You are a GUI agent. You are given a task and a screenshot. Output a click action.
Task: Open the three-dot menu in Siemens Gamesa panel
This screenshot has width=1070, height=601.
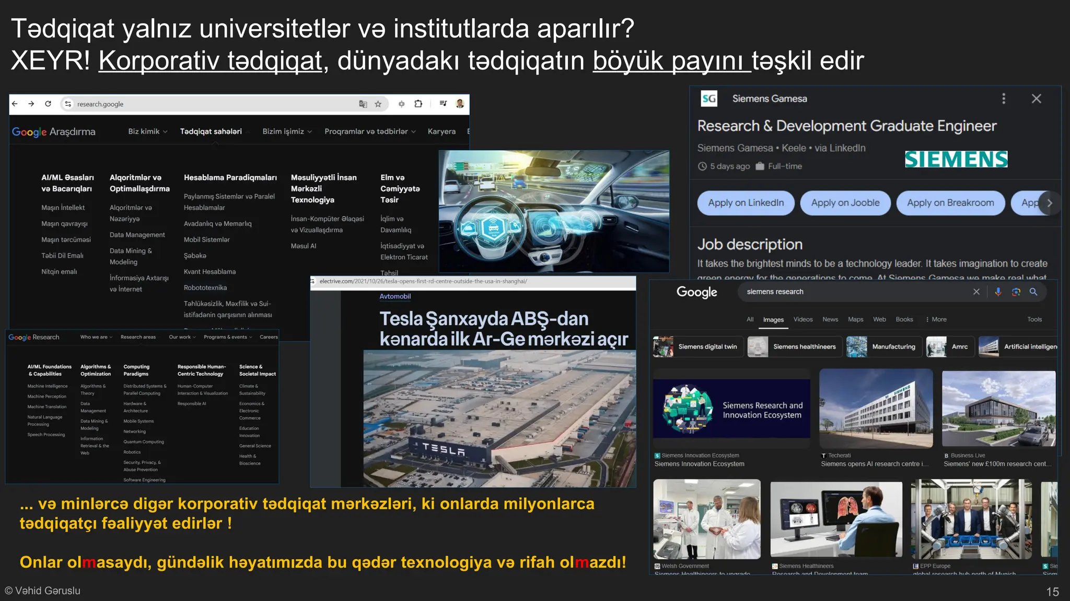click(1004, 99)
